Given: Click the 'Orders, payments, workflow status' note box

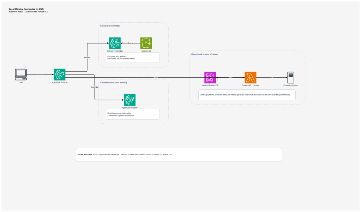Looking at the screenshot, I should pos(247,95).
